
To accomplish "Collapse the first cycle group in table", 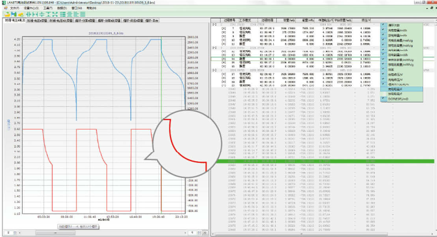I will (x=215, y=24).
